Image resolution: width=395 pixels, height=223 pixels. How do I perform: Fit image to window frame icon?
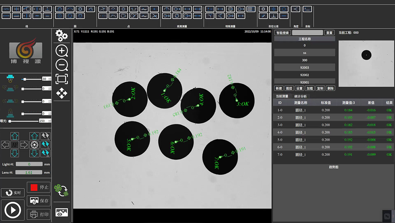[x=62, y=79]
